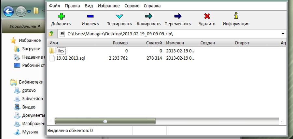Click Загрузки folder icon in Explorer
Image resolution: width=293 pixels, height=139 pixels.
pyautogui.click(x=17, y=49)
